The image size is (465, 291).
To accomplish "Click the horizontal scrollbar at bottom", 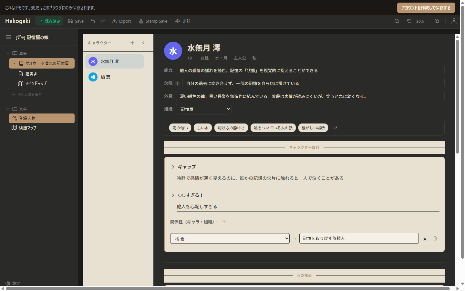I will click(228, 288).
